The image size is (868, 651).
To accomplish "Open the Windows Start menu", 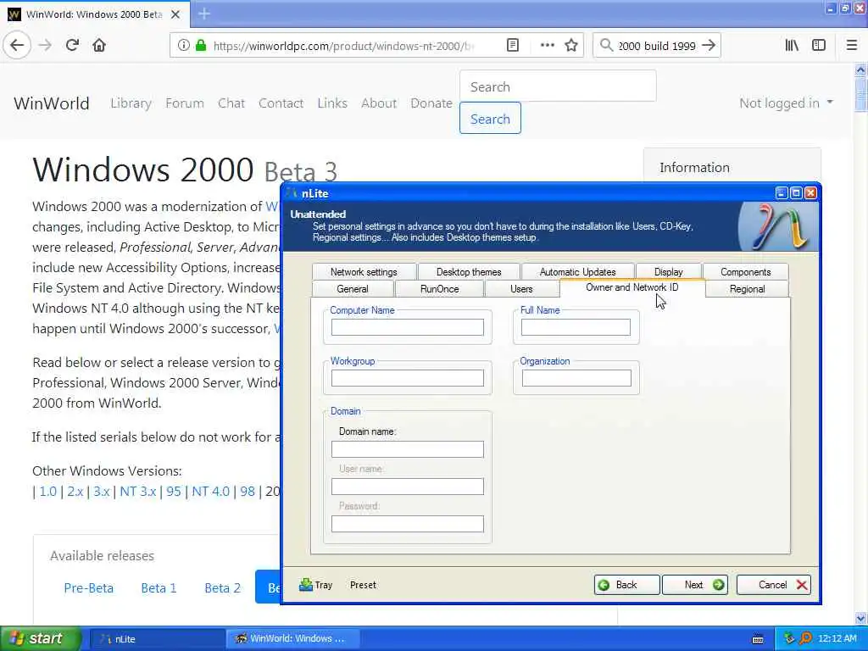I will 40,638.
